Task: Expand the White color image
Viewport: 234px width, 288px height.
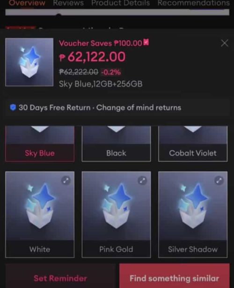Action: click(66, 180)
